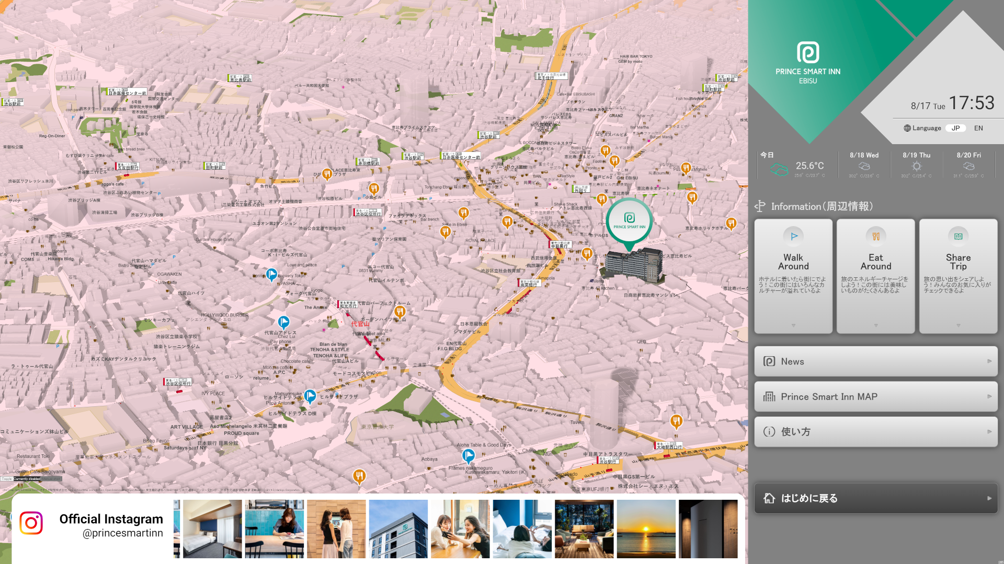Open the Share Trip card
Viewport: 1004px width, 564px height.
959,276
